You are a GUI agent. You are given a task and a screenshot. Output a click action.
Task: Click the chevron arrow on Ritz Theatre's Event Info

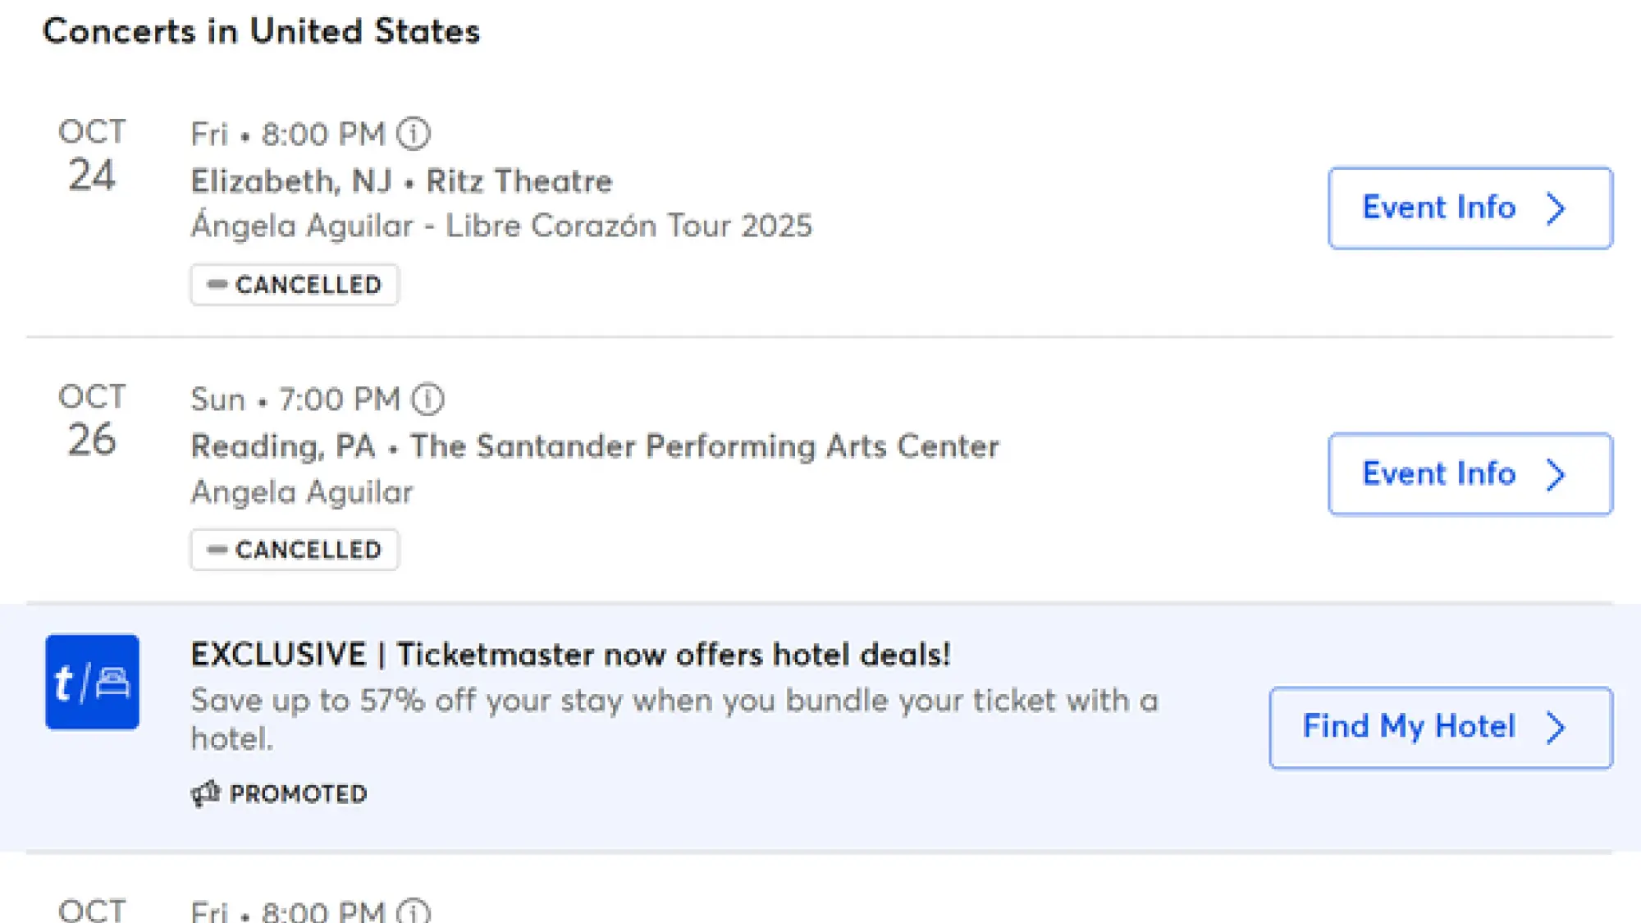(x=1556, y=208)
